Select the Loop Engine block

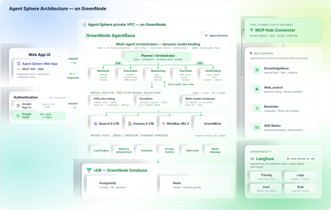tap(101, 151)
